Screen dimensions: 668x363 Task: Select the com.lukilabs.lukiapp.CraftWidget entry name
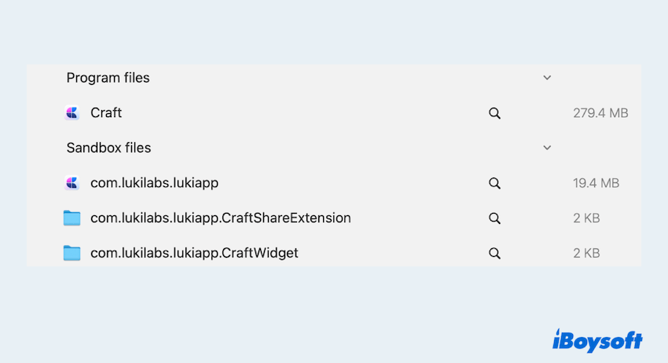[194, 253]
